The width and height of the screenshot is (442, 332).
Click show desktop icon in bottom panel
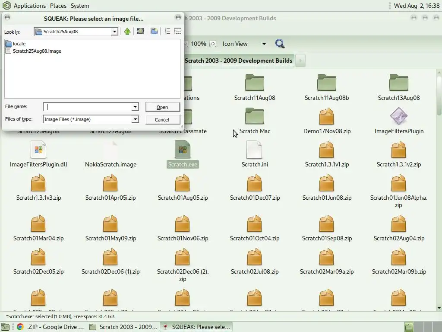click(x=5, y=327)
